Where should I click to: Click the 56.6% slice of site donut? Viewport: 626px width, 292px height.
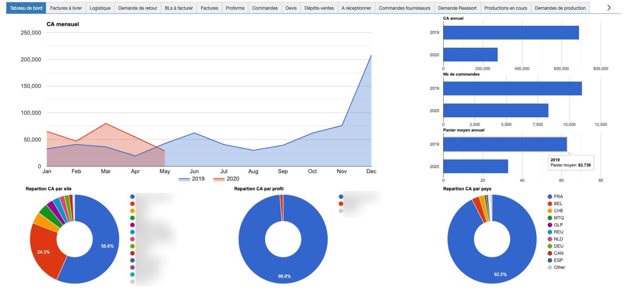tap(106, 246)
